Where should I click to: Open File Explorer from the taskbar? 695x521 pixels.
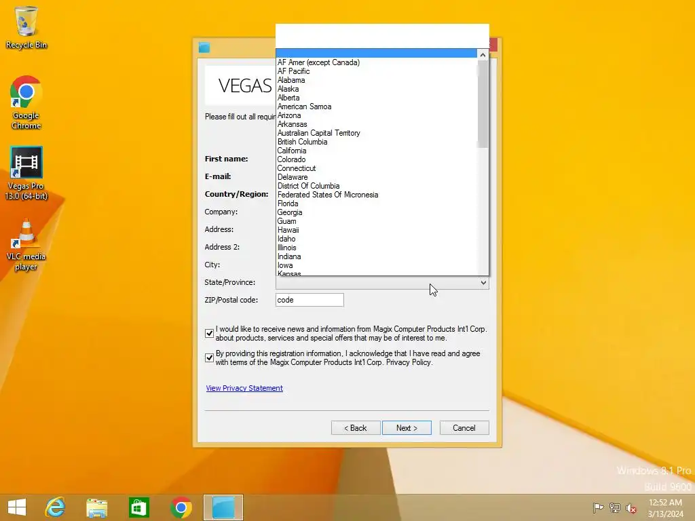[96, 507]
